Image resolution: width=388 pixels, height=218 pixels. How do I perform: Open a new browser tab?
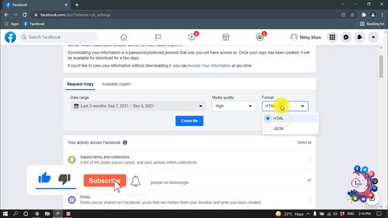point(77,5)
